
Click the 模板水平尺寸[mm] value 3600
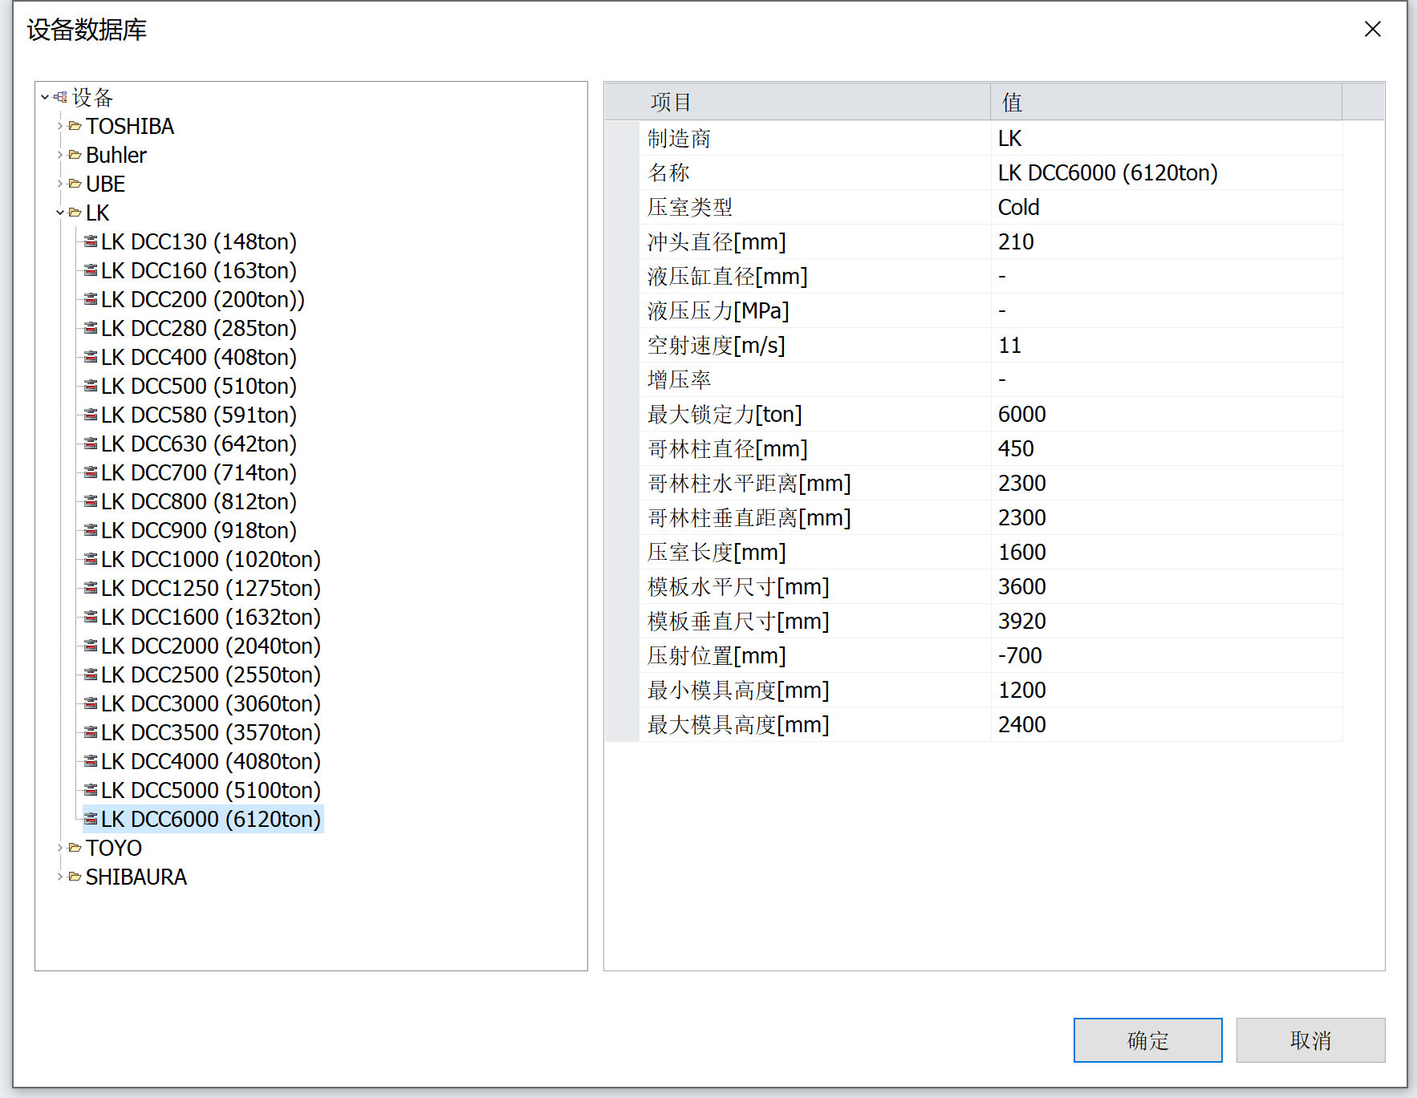(x=1022, y=586)
